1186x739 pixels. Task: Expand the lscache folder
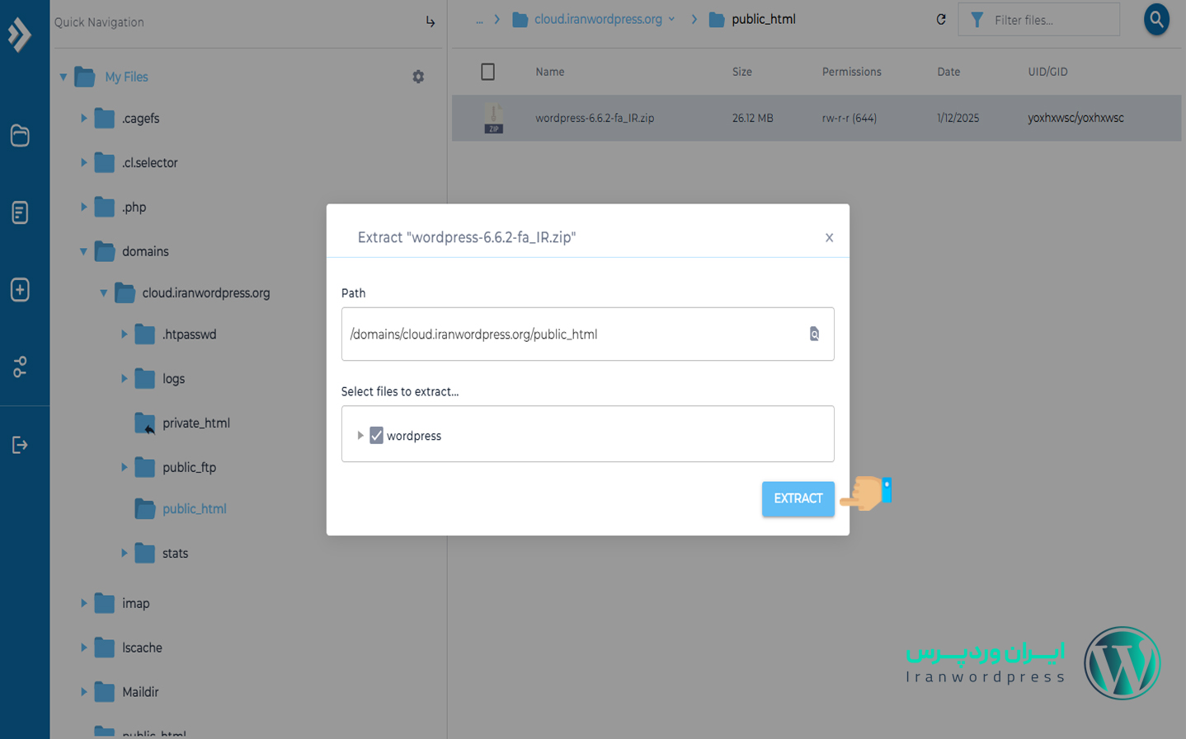point(83,648)
